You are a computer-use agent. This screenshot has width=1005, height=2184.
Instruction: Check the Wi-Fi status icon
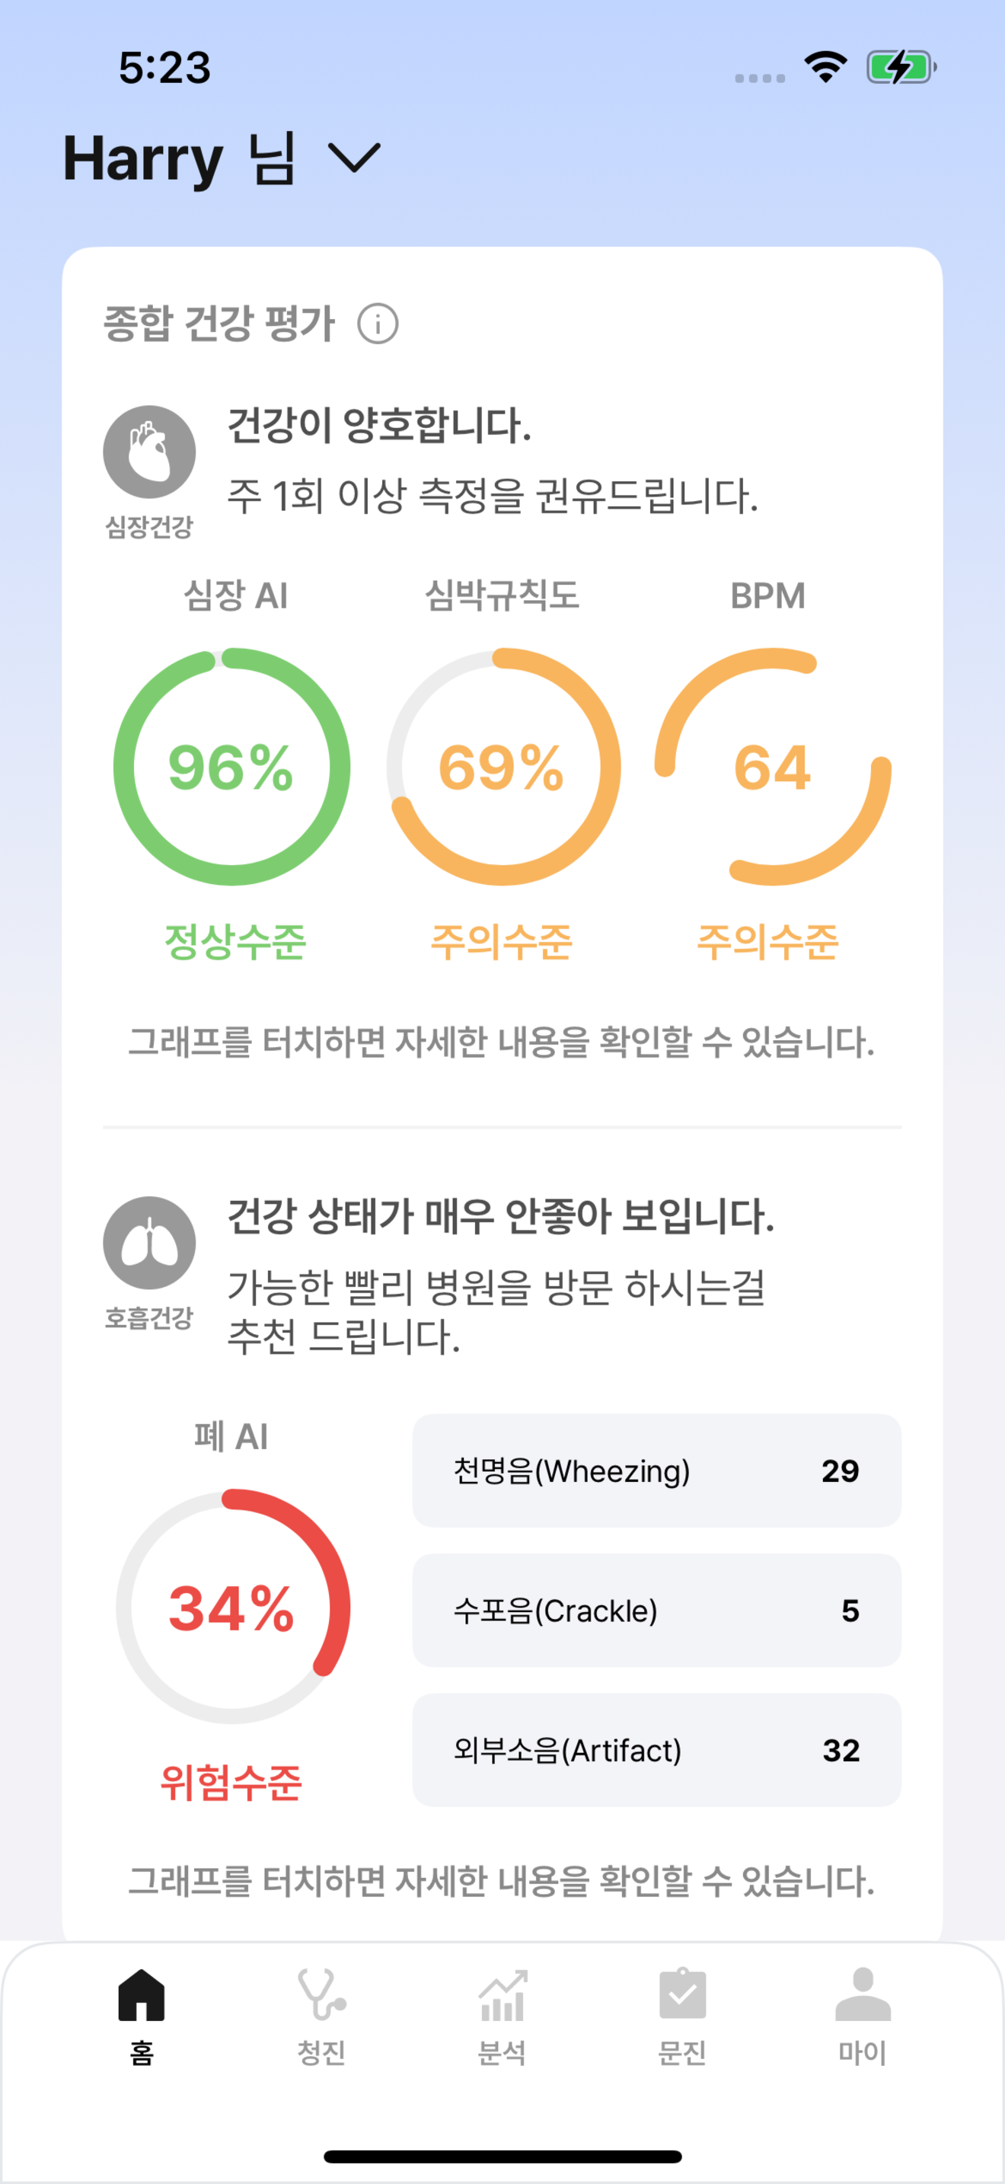[x=825, y=67]
